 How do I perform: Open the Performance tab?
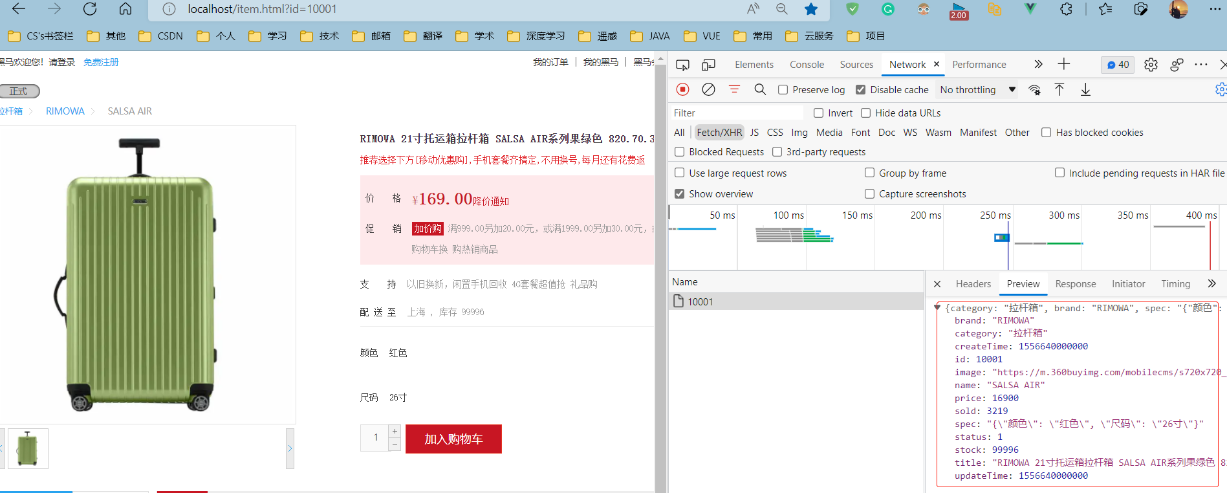[979, 65]
